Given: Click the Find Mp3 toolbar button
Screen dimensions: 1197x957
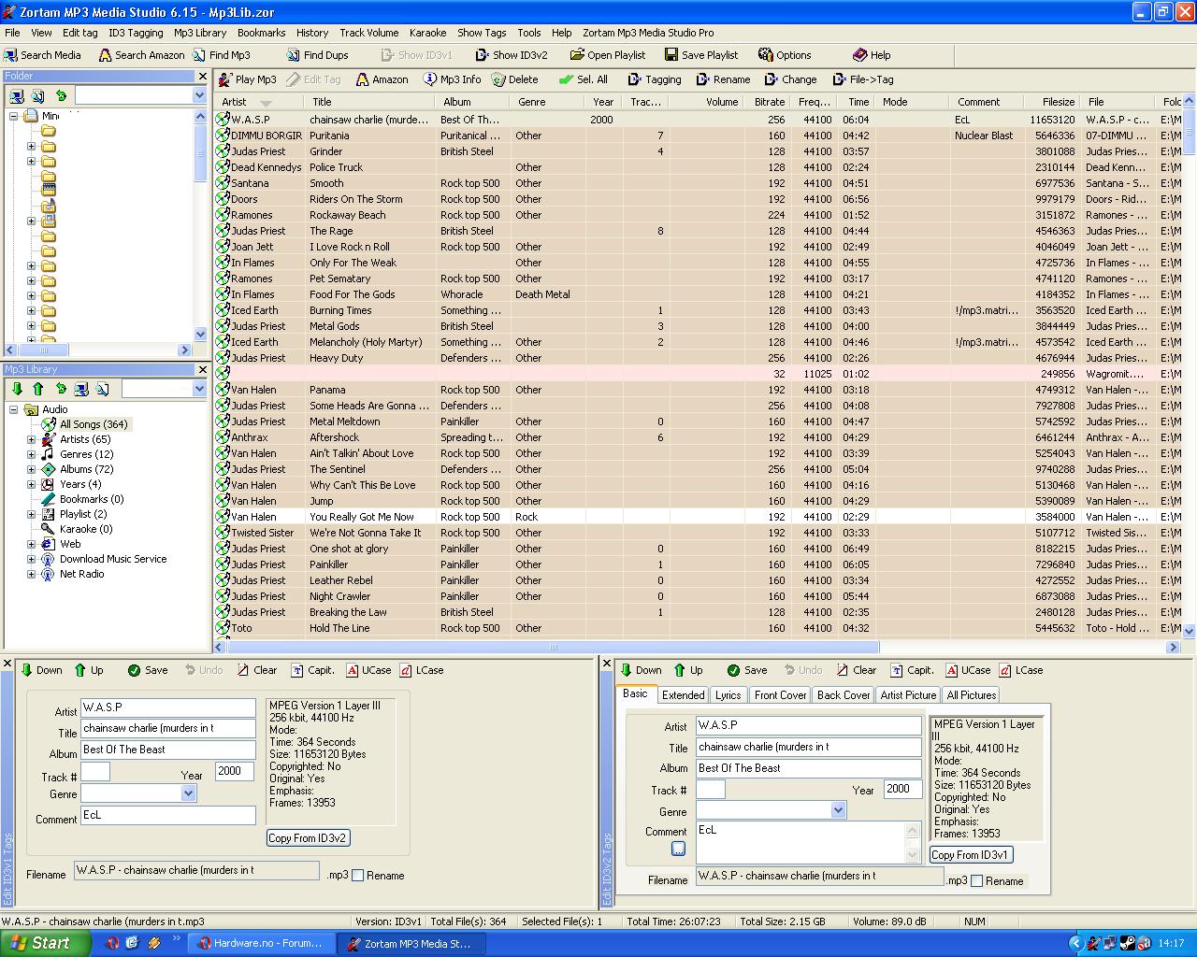Looking at the screenshot, I should [x=222, y=55].
